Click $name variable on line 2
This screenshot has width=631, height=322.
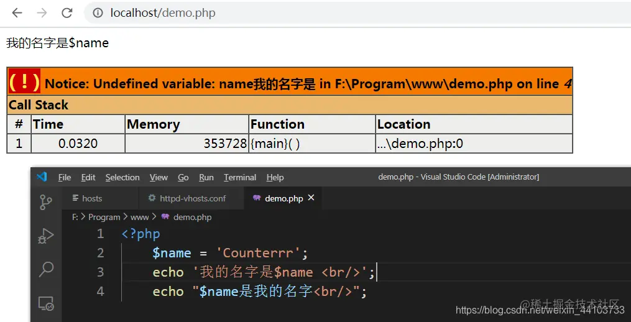tap(172, 253)
